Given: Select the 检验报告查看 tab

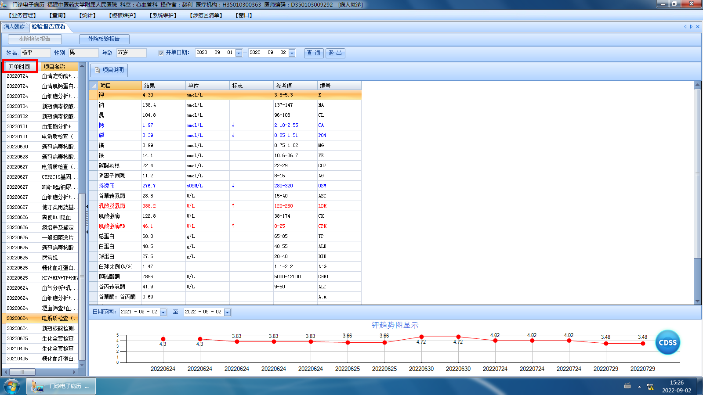Looking at the screenshot, I should pos(49,27).
